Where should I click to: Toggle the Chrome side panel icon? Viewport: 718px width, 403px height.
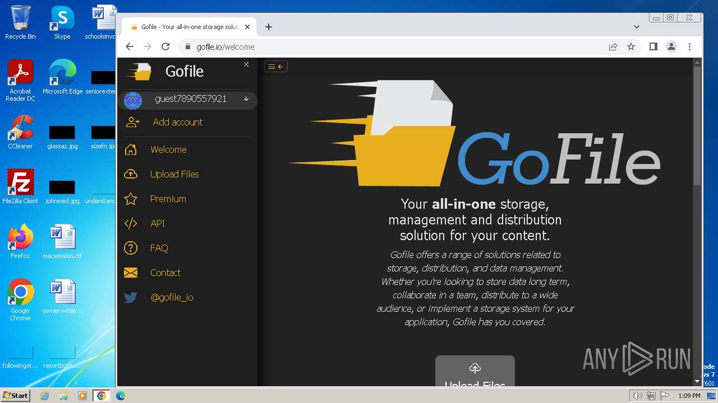pyautogui.click(x=653, y=47)
